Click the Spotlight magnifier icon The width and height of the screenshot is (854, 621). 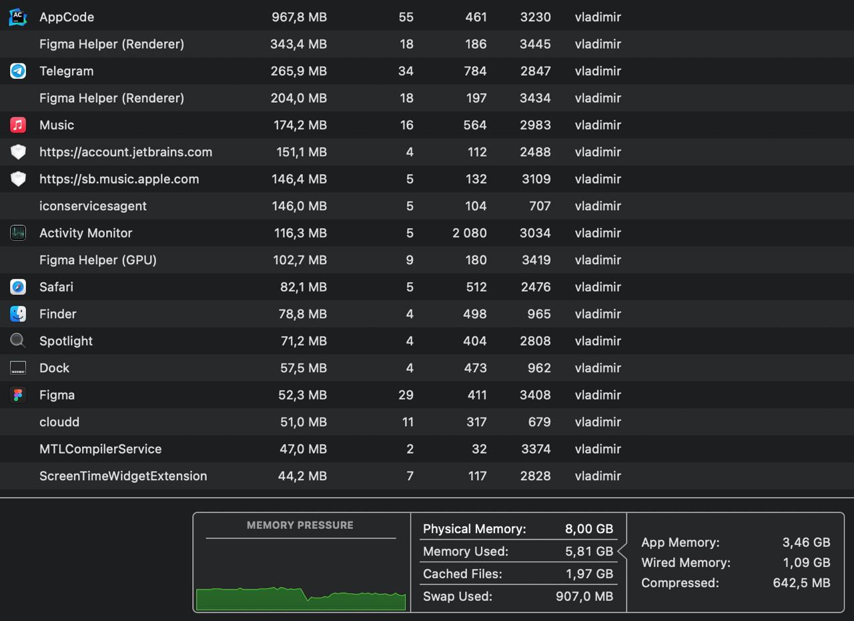point(18,341)
